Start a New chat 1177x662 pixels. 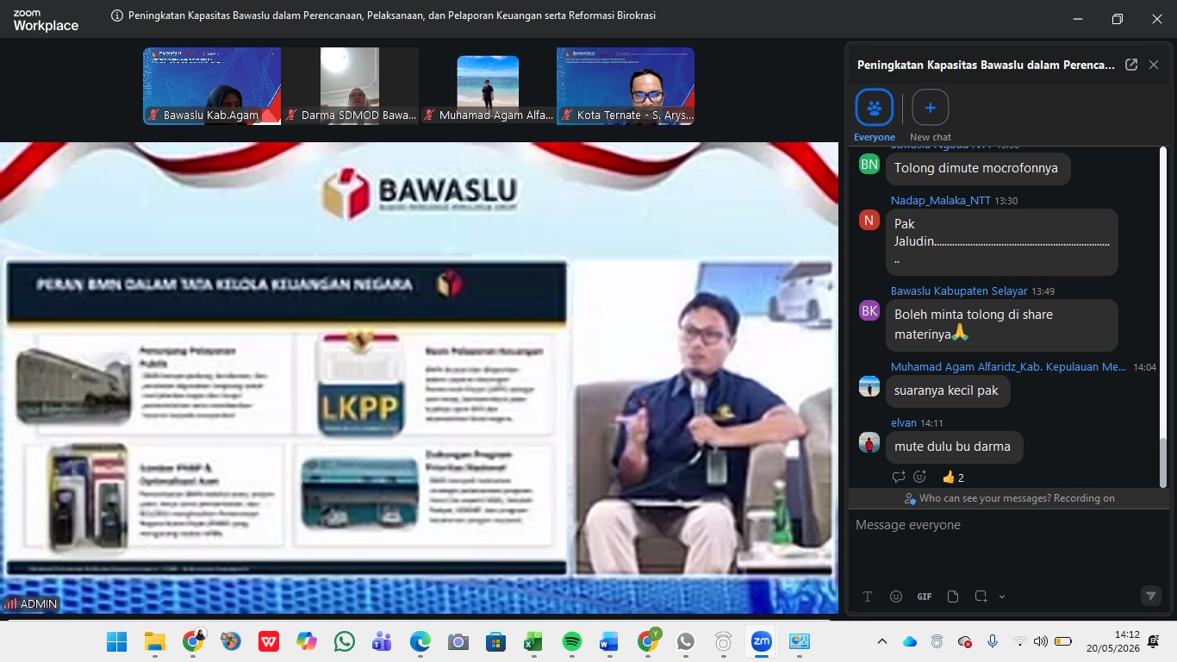(x=930, y=108)
